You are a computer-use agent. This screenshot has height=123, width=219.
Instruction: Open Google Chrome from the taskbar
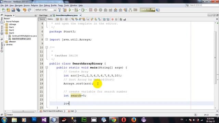click(114, 120)
